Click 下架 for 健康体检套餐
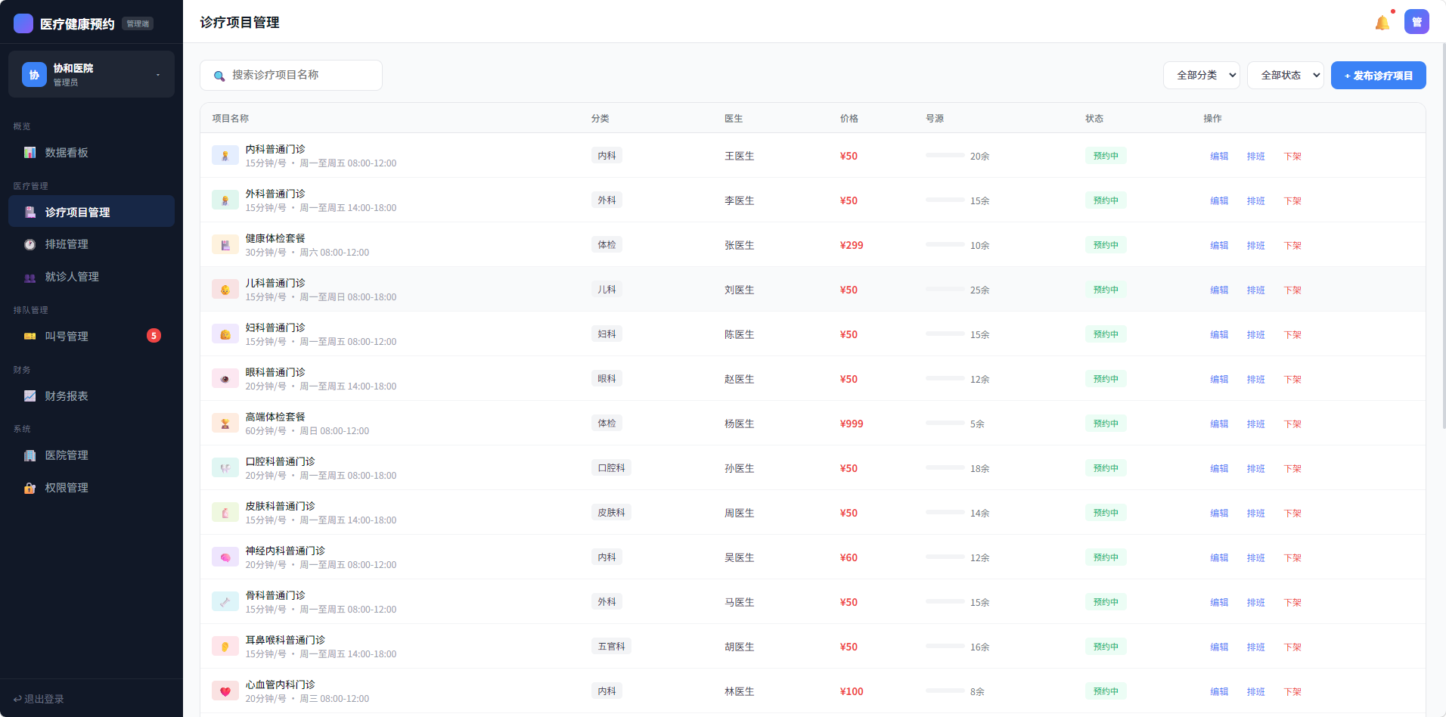 [x=1292, y=246]
